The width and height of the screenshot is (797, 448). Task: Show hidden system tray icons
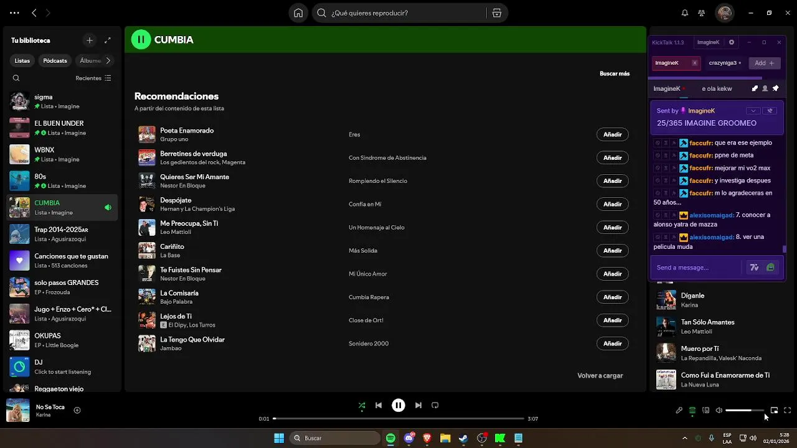(x=685, y=438)
